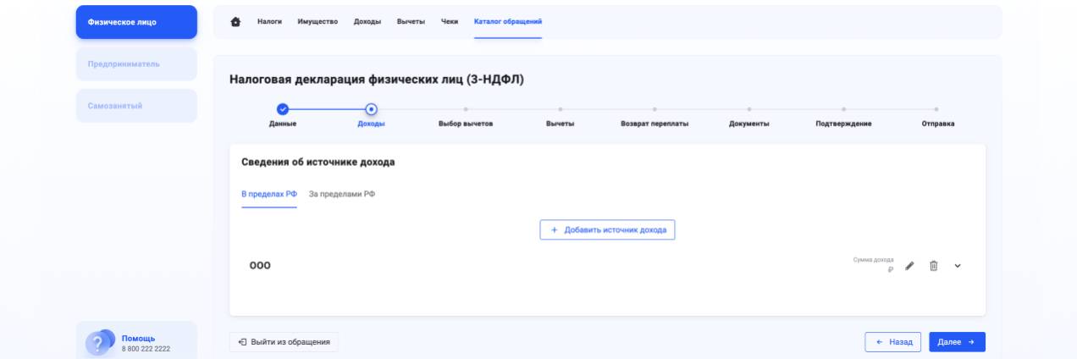This screenshot has width=1077, height=359.
Task: Click the completed Данные step checkmark
Action: (x=283, y=108)
